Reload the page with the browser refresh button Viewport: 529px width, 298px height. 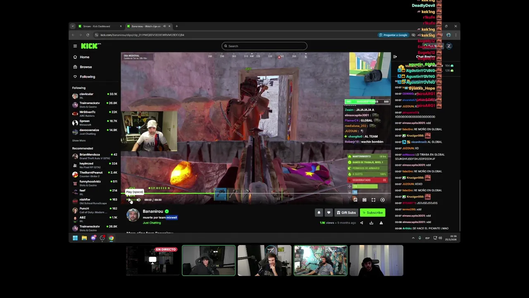tap(88, 35)
